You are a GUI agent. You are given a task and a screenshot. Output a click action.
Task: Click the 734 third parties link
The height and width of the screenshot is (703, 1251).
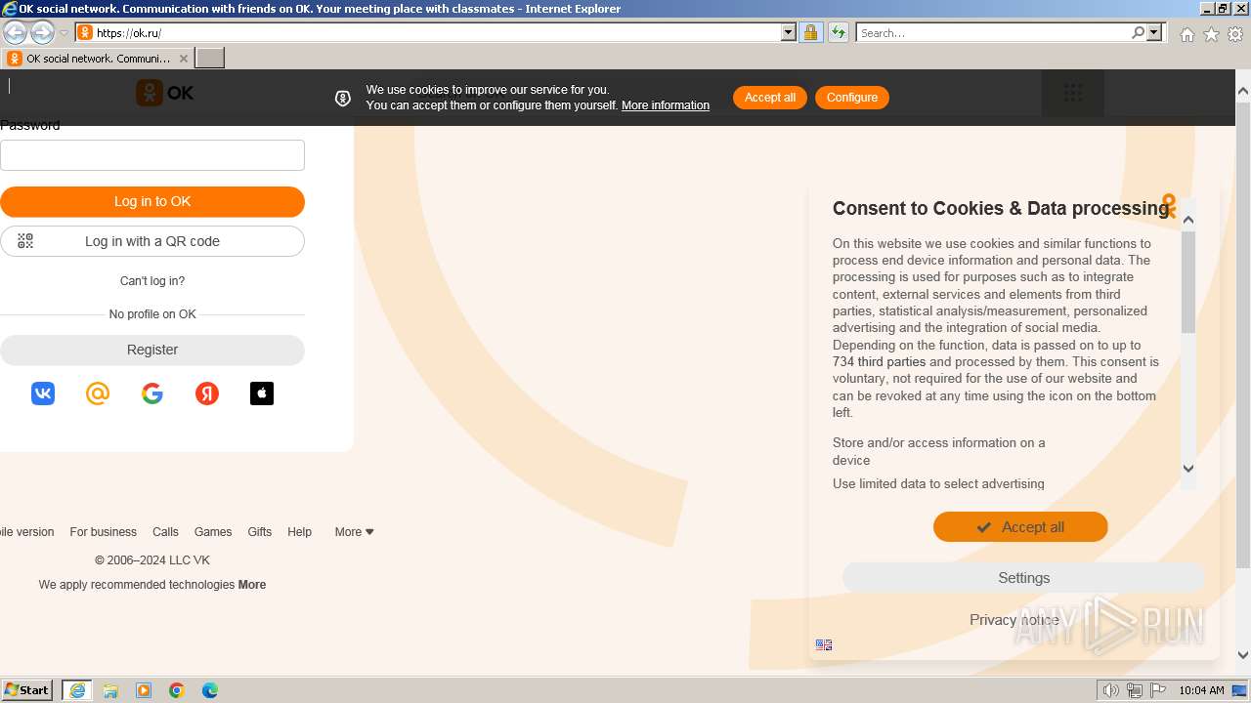(x=879, y=362)
